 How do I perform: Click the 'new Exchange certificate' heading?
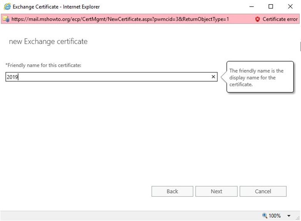click(48, 41)
